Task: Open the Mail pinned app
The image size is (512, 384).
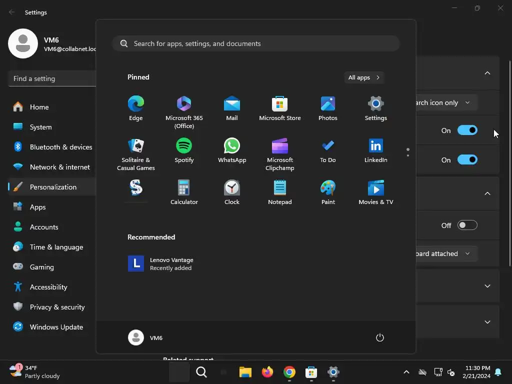Action: (x=232, y=108)
